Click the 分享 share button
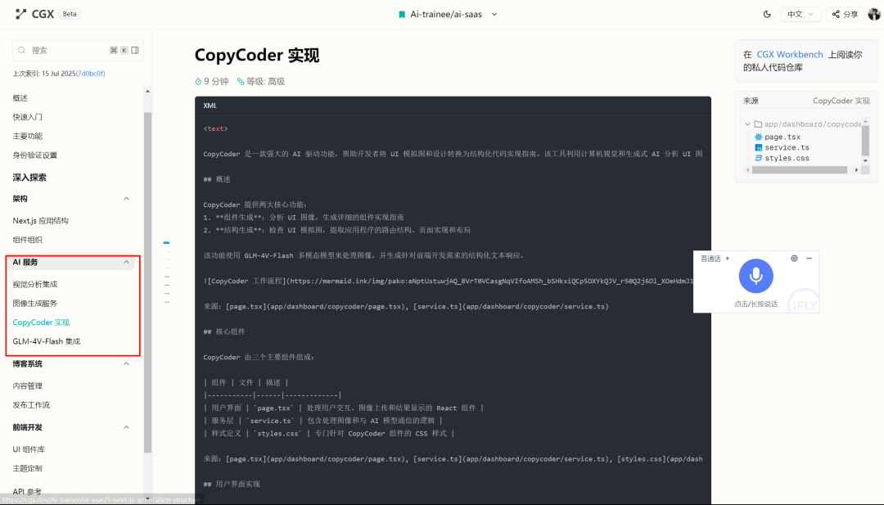Viewport: 884px width, 505px height. [x=845, y=14]
